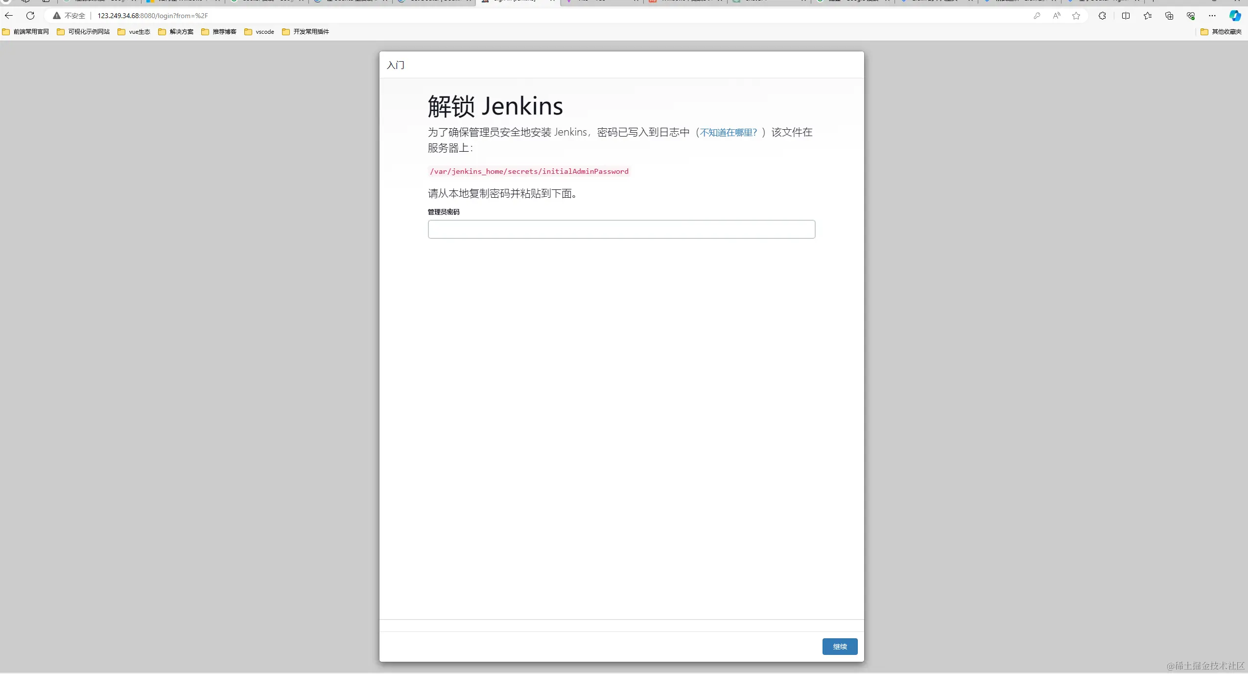Viewport: 1248px width, 674px height.
Task: Expand the 前端常用官网 bookmark folder
Action: pos(26,32)
